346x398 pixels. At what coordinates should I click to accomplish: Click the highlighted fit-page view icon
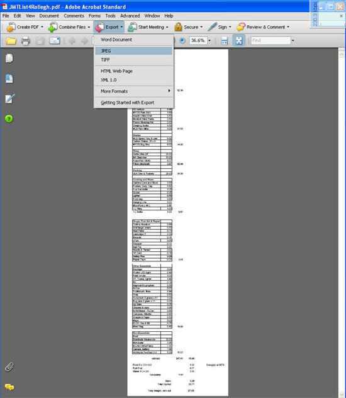[239, 40]
